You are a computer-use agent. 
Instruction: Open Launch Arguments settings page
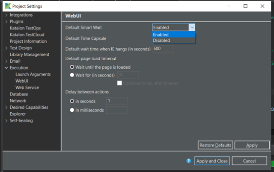coord(32,74)
